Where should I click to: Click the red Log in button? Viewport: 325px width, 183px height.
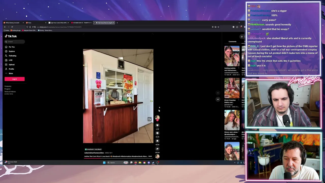coord(14,79)
